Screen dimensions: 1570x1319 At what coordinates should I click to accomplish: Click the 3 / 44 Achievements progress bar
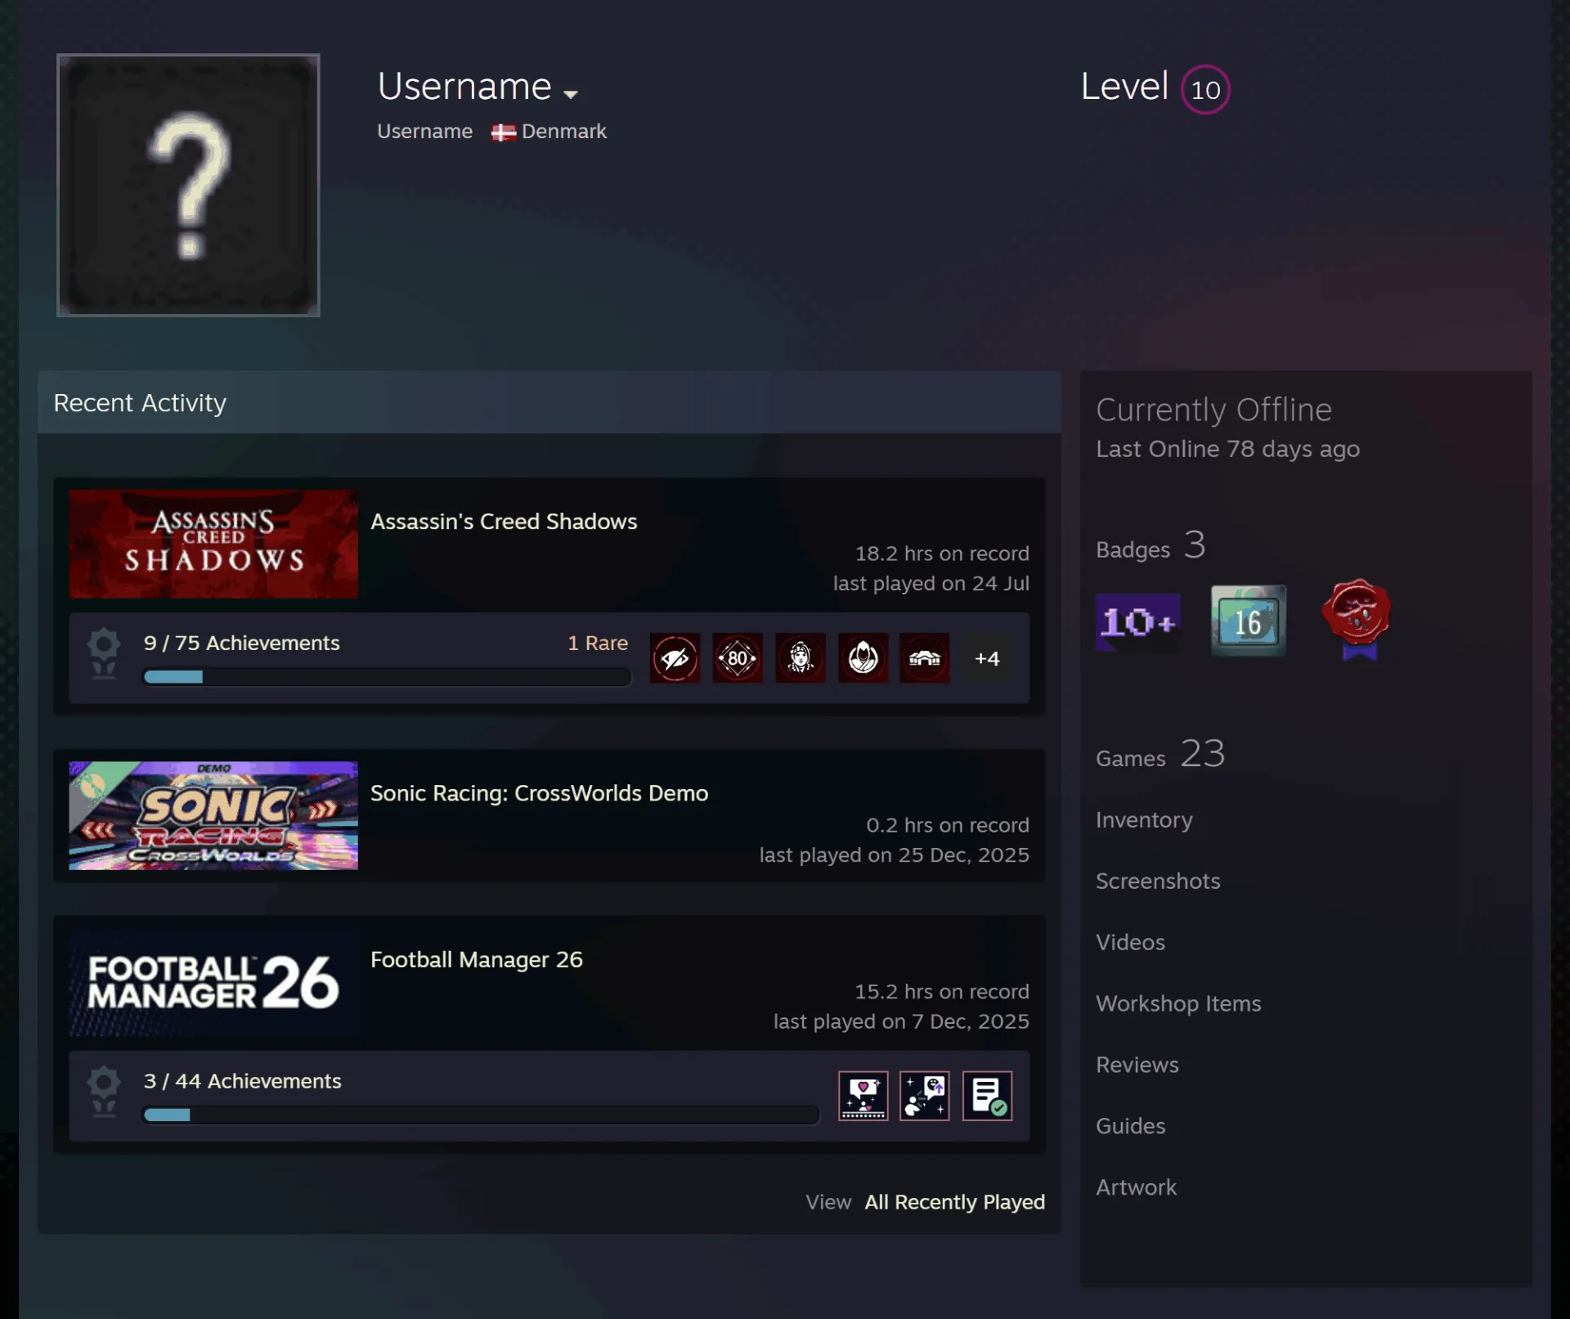pos(481,1115)
